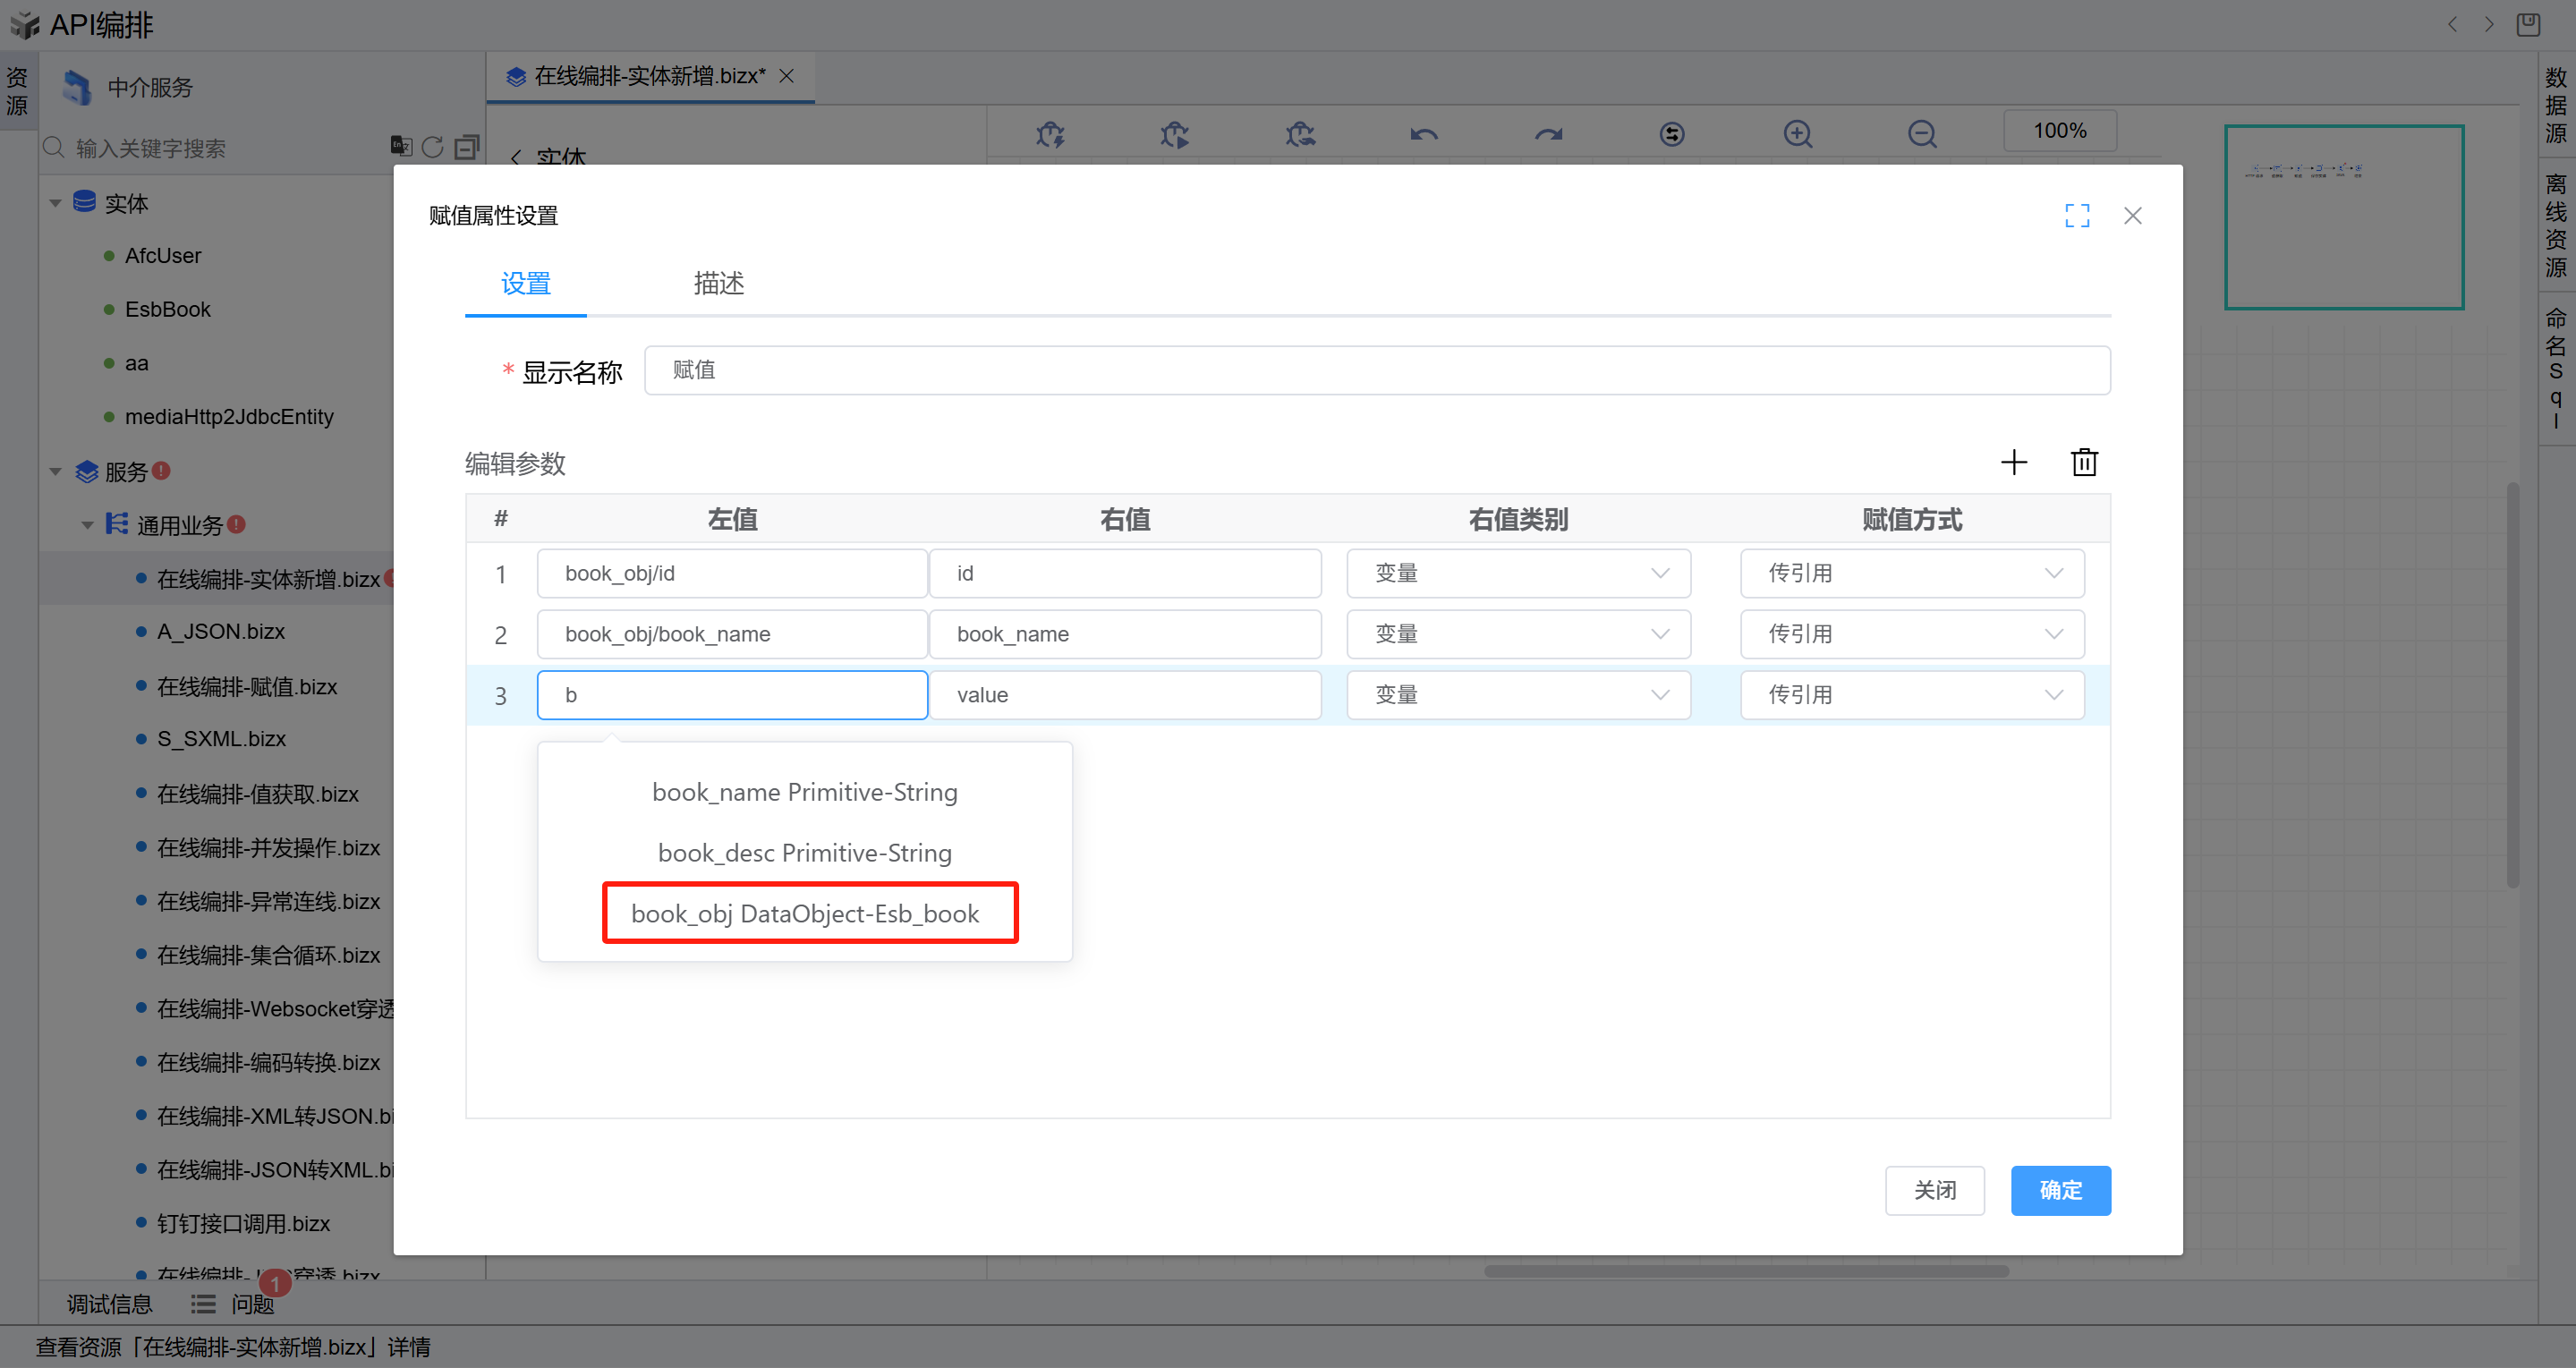2576x1368 pixels.
Task: Click the 显示名称 input field
Action: pos(1376,370)
